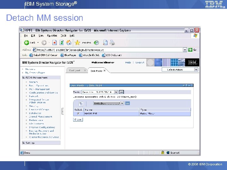Open My Startup Pages link
Screen dimensions: 227x170
[35, 73]
